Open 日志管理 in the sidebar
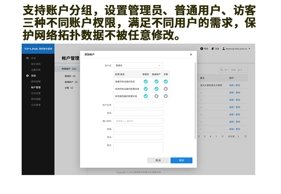The height and width of the screenshot is (194, 281). tap(36, 105)
